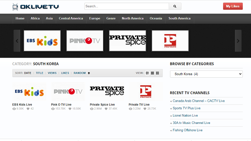The width and height of the screenshot is (251, 141).
Task: Click heart icon under Pink O TV Live
Action: pyautogui.click(x=70, y=109)
